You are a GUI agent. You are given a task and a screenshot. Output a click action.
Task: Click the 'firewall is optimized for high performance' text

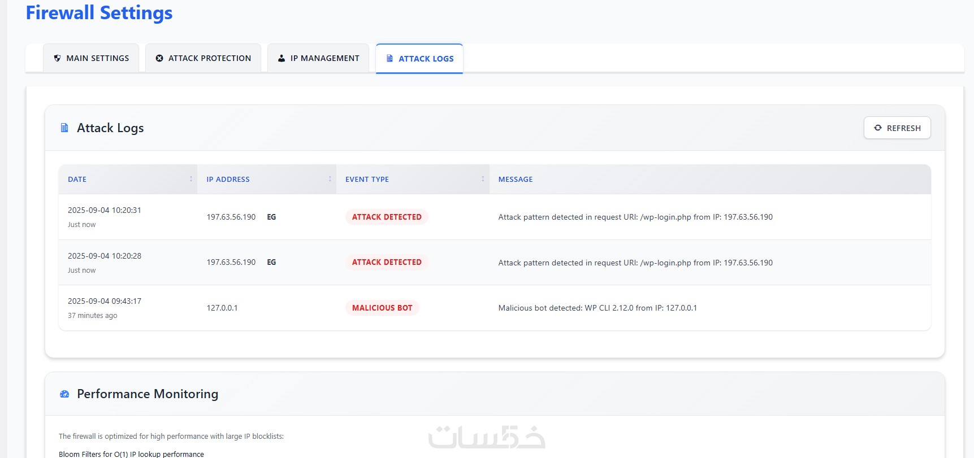click(171, 436)
